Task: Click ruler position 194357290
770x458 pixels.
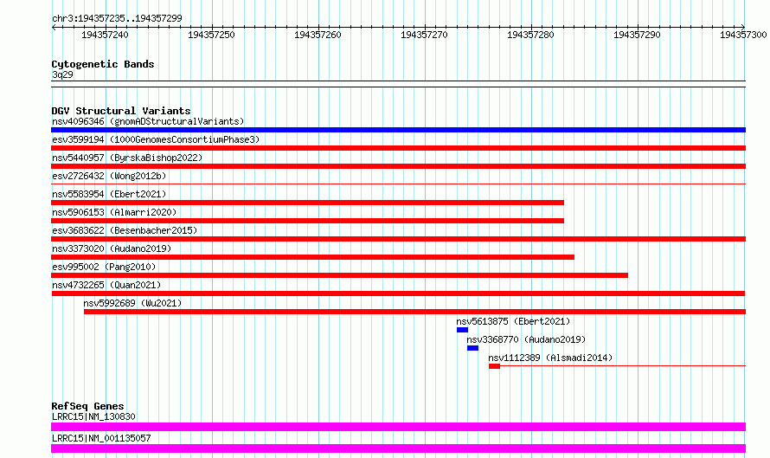Action: coord(637,35)
